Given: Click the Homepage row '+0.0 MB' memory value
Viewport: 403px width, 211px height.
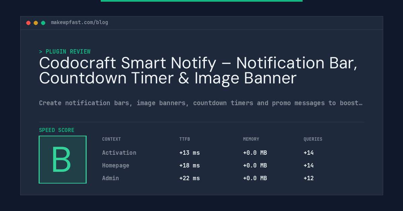Looking at the screenshot, I should 255,165.
